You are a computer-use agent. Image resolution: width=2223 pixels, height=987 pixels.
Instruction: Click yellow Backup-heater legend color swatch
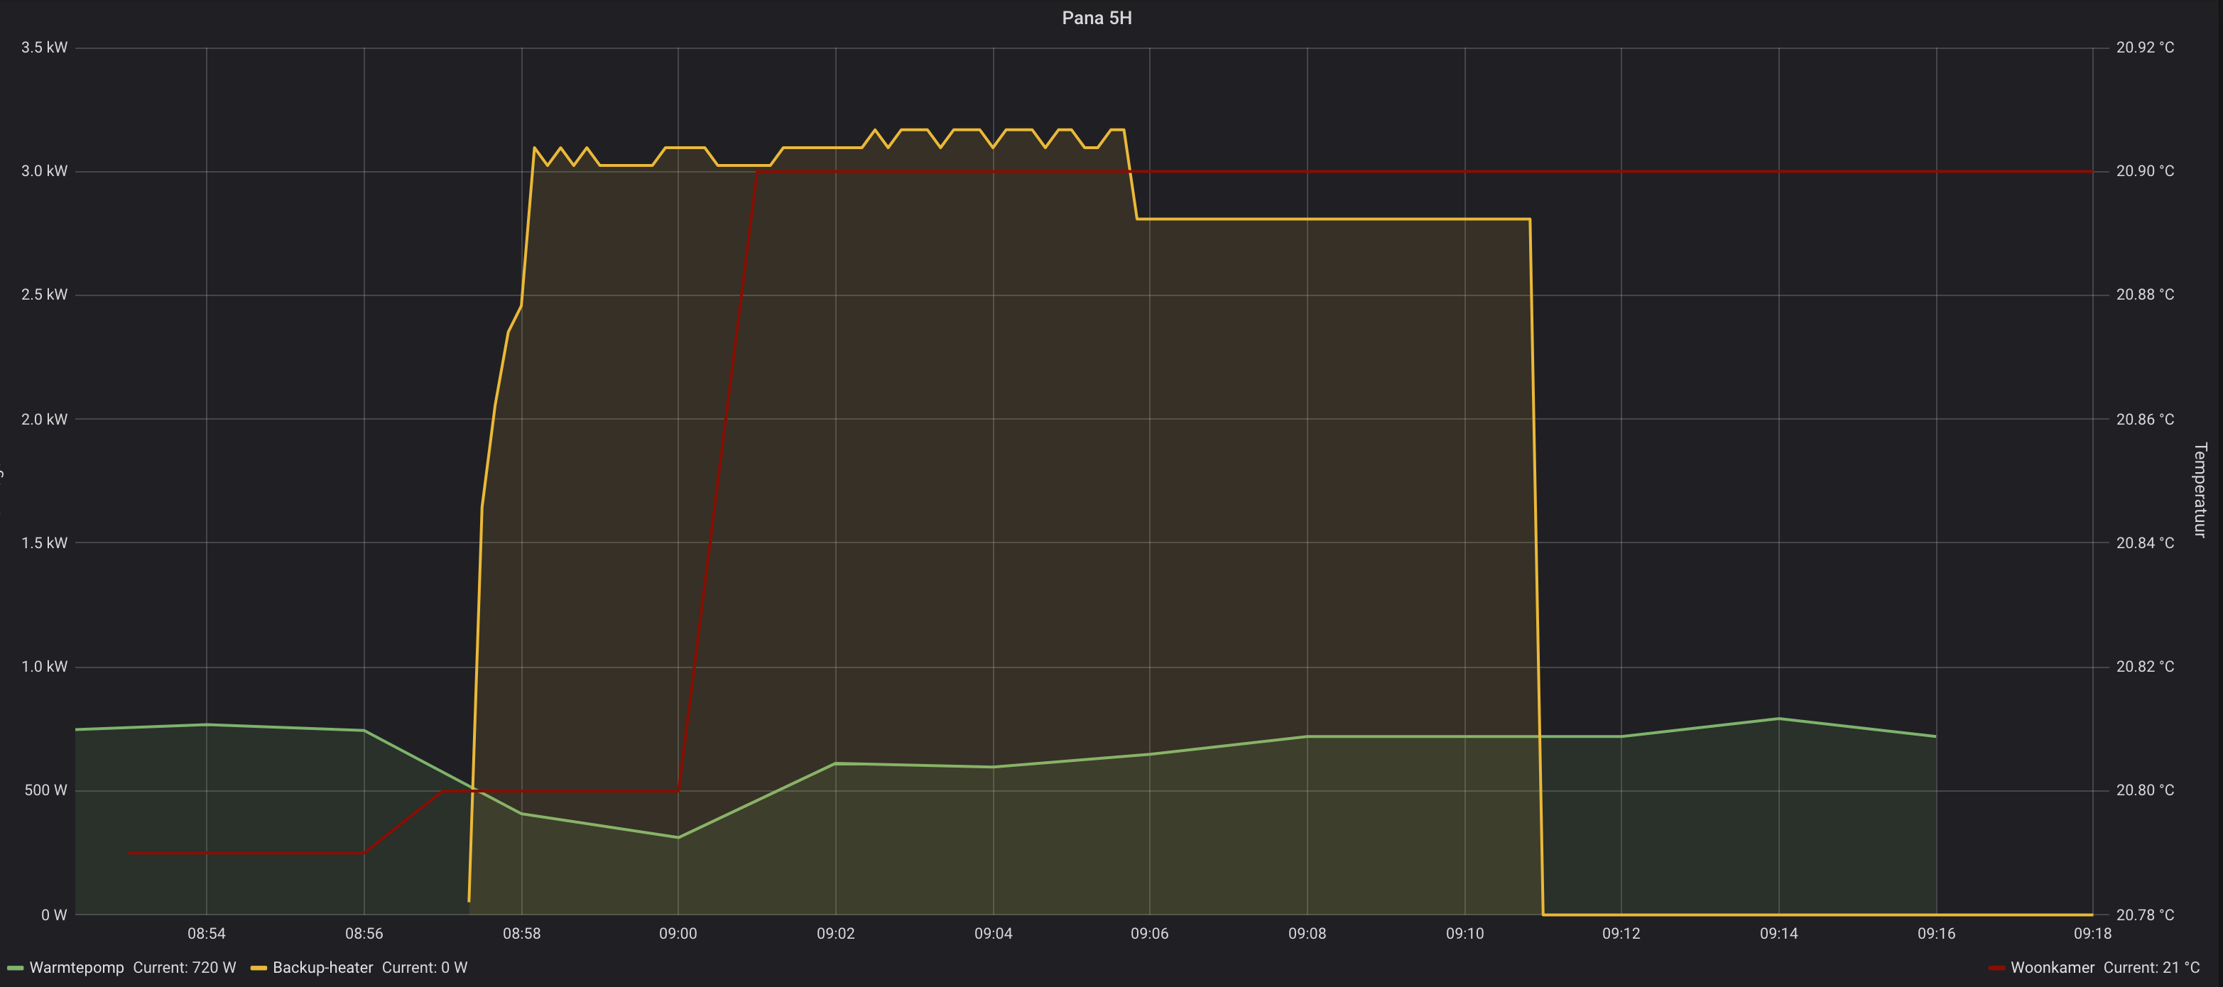coord(258,968)
